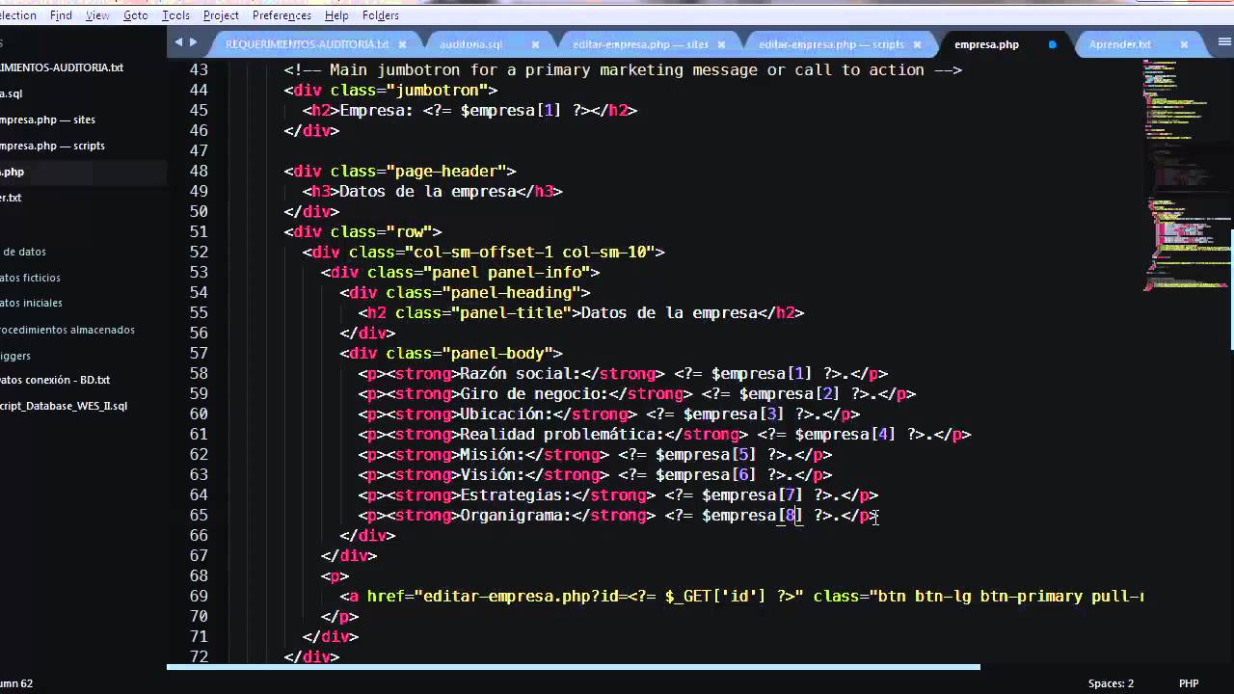This screenshot has width=1234, height=694.
Task: Click line number 69 in the gutter
Action: pos(198,596)
